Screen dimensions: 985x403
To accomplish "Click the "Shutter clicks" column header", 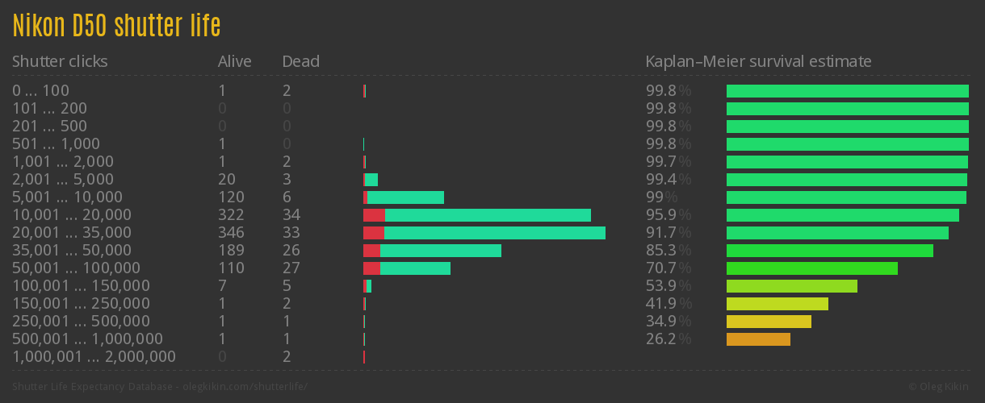I will click(x=60, y=61).
